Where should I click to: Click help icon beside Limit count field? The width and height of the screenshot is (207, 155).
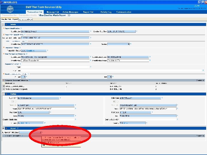click(113, 77)
